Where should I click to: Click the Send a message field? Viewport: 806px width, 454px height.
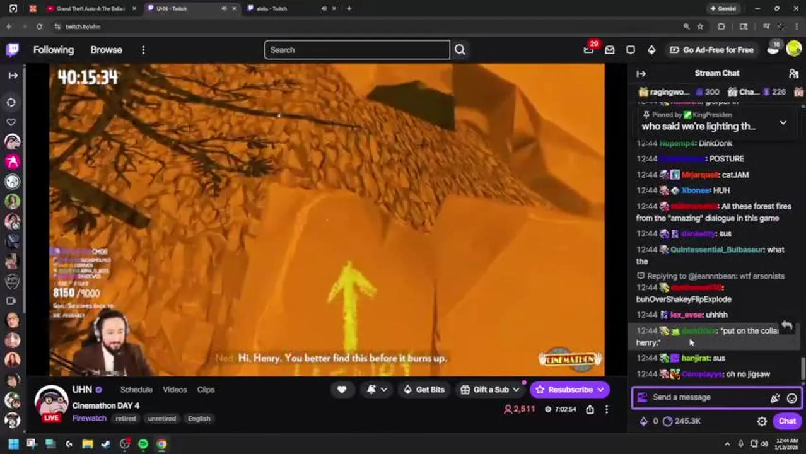[x=706, y=397]
